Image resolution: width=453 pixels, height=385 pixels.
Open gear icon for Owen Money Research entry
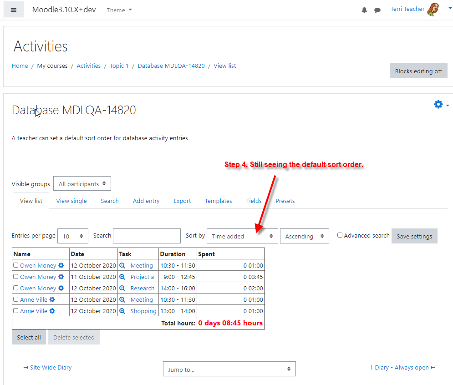tap(61, 288)
